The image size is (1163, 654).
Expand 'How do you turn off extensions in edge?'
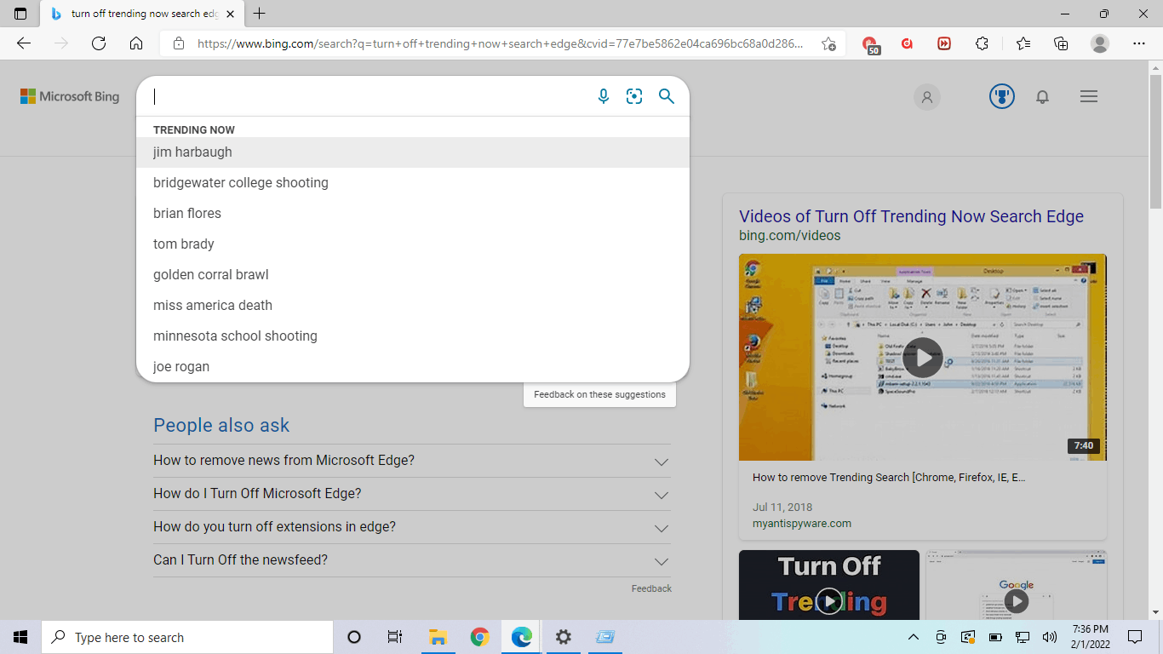point(412,527)
